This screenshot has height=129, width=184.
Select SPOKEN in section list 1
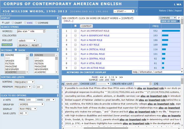click(15, 61)
